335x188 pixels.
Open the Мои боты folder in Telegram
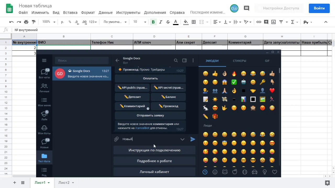44,130
